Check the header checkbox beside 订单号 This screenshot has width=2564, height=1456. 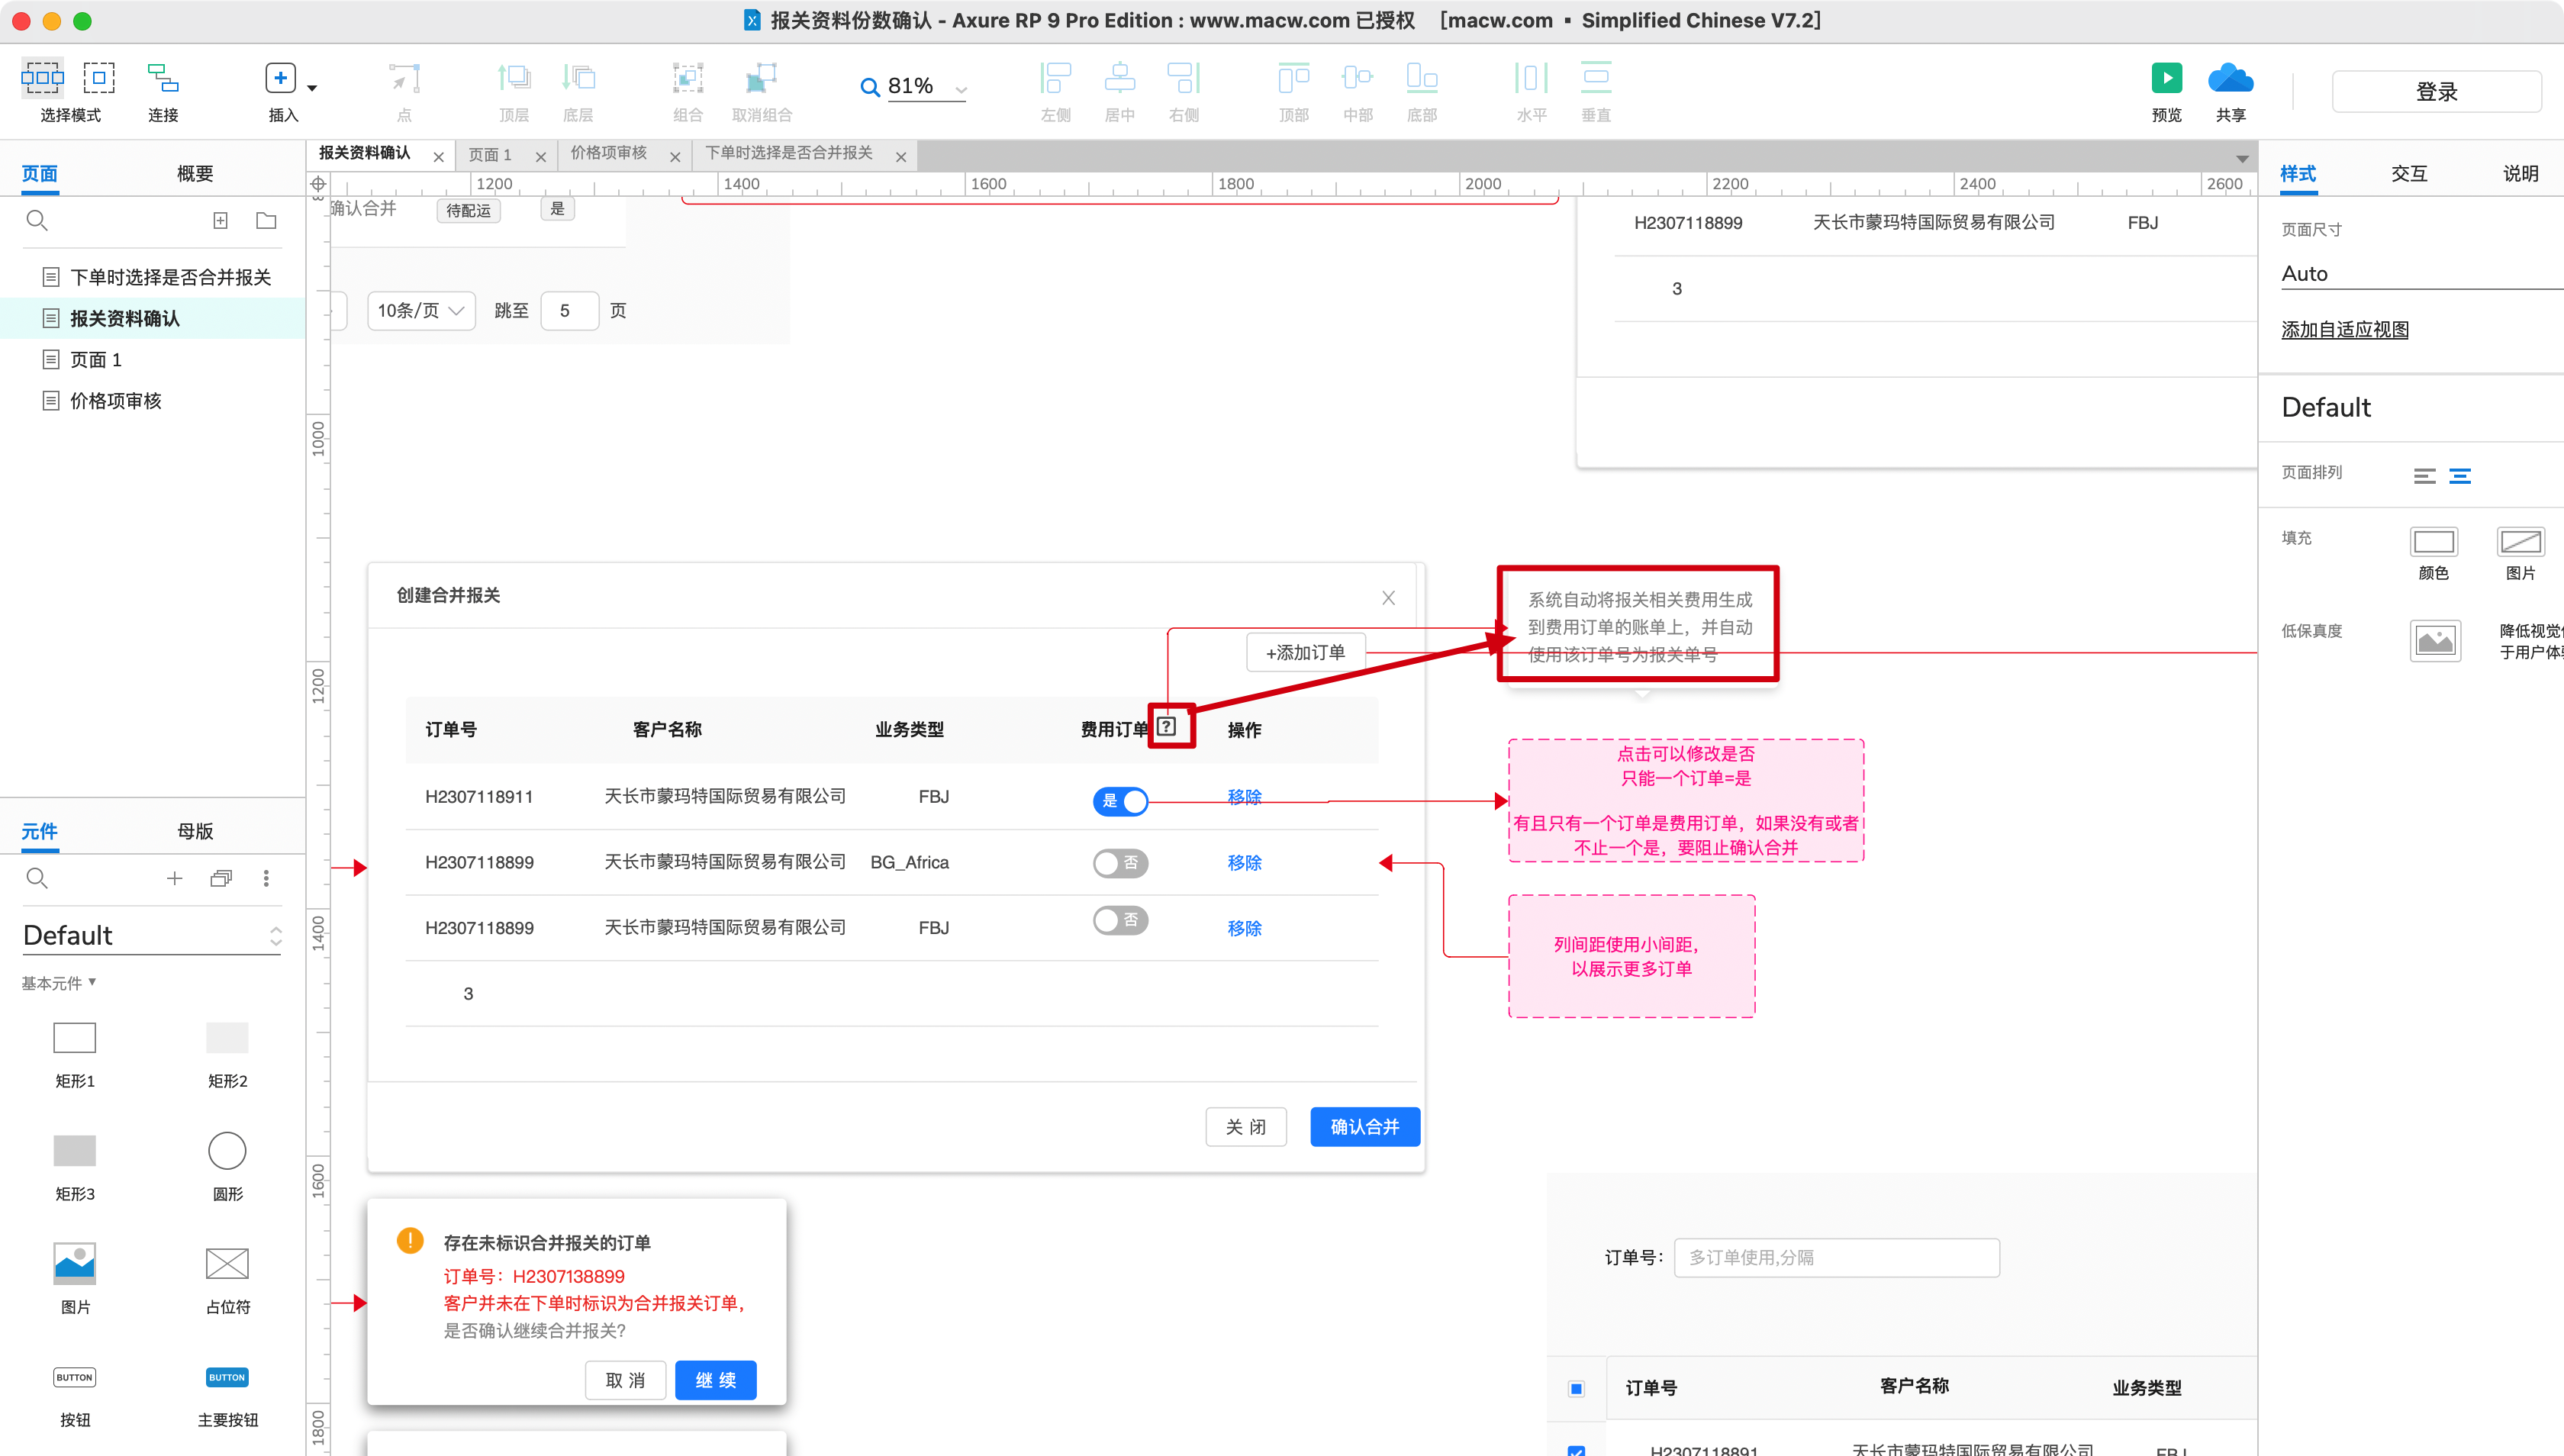click(x=1576, y=1388)
